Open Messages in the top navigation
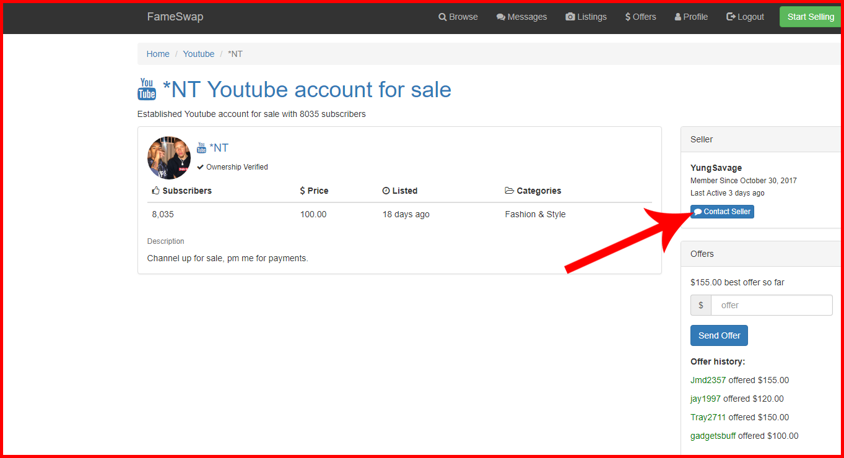844x458 pixels. [521, 17]
